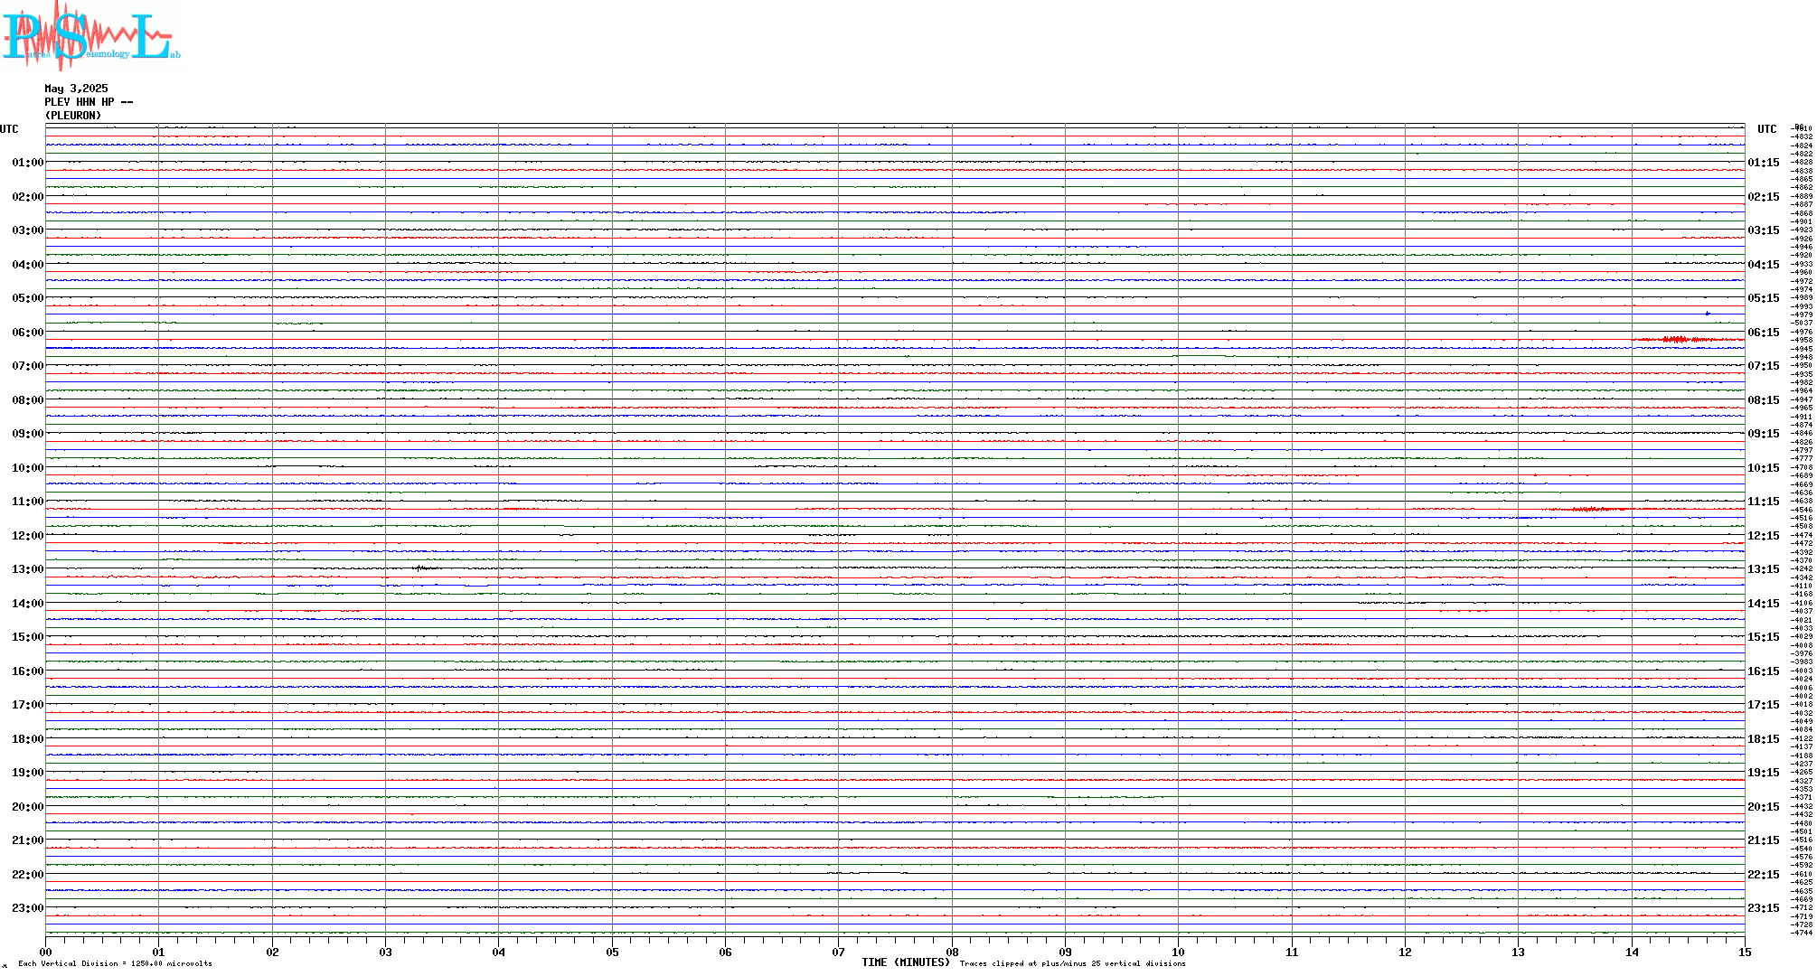1817x976 pixels.
Task: Click the right "UTC" axis label
Action: click(x=1766, y=129)
